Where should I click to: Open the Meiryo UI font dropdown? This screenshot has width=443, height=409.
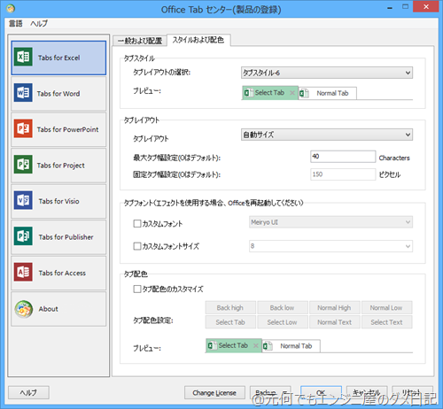point(330,222)
